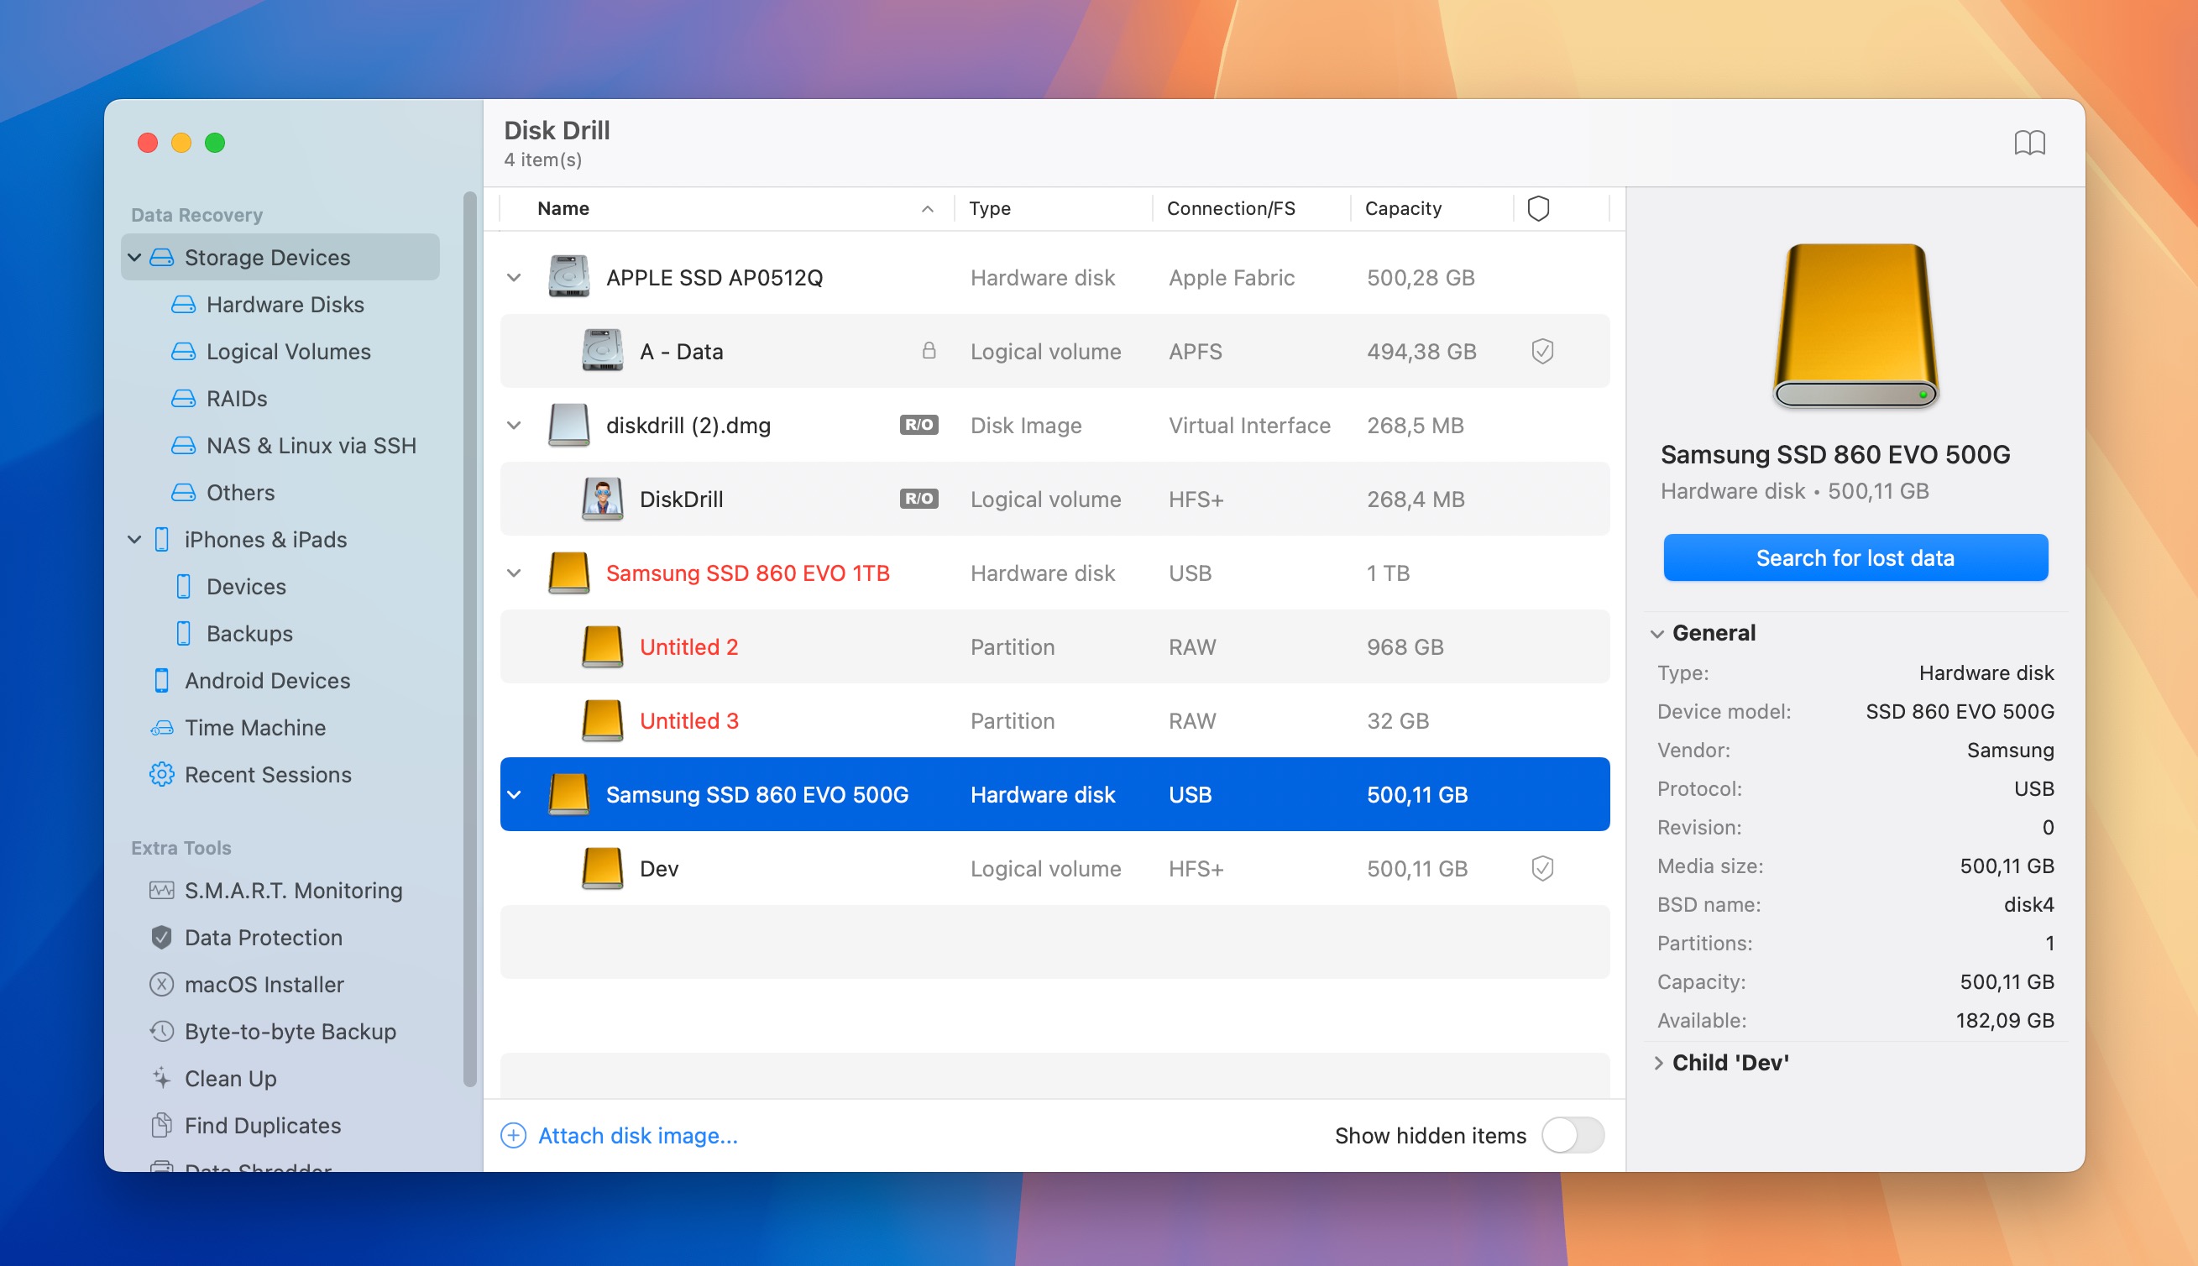Screen dimensions: 2198x1266
Task: Expand the Child 'Dev' section
Action: click(1657, 1063)
